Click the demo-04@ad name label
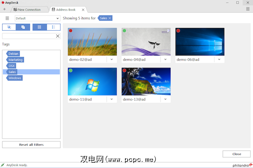Image resolution: width=253 pixels, height=168 pixels. [134, 60]
